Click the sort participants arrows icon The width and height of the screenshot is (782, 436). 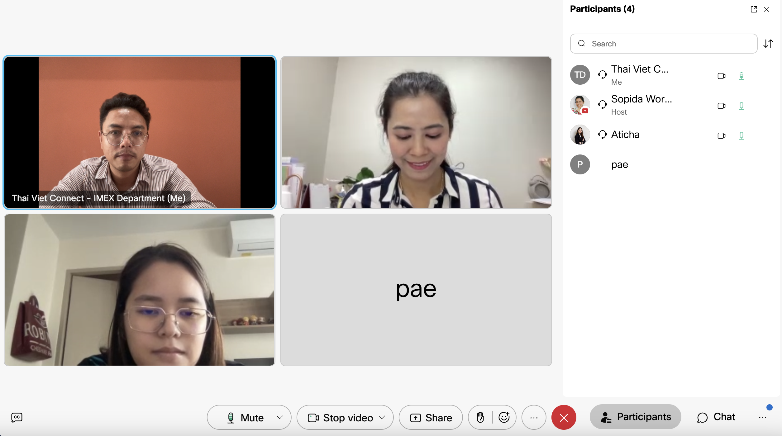tap(768, 44)
